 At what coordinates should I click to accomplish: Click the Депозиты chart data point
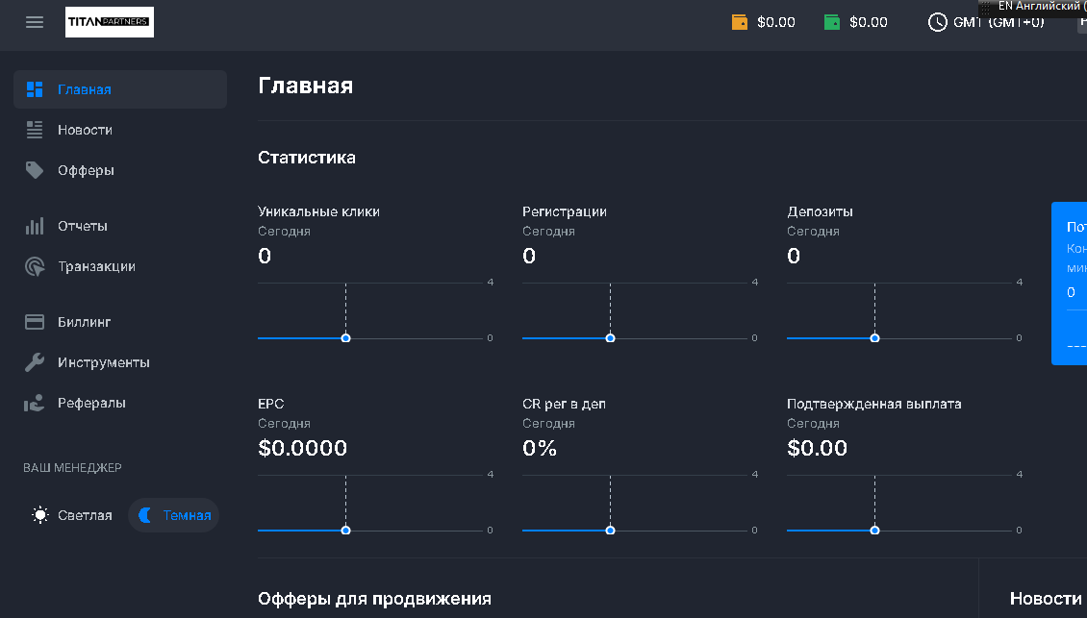(x=874, y=338)
